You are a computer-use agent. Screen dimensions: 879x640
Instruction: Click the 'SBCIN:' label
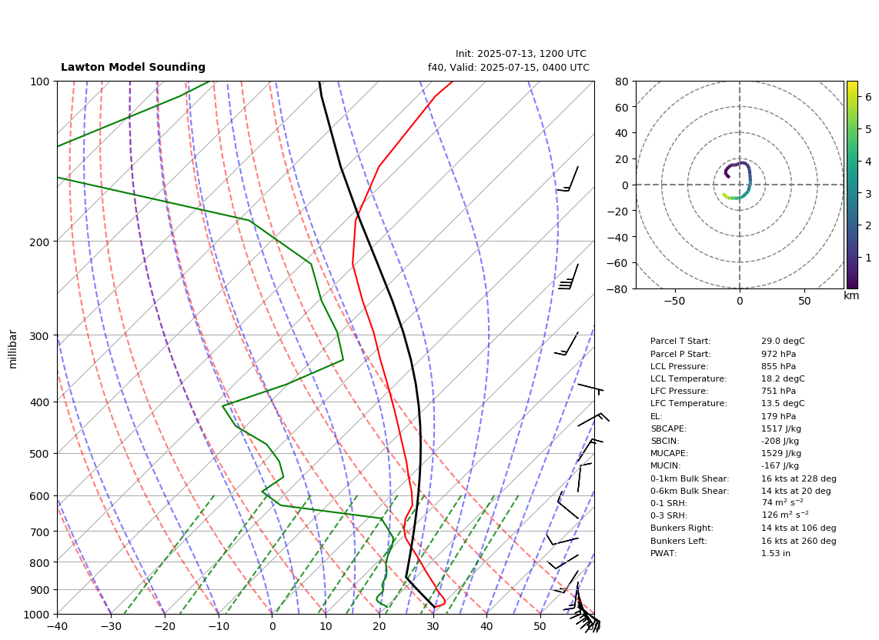(664, 441)
